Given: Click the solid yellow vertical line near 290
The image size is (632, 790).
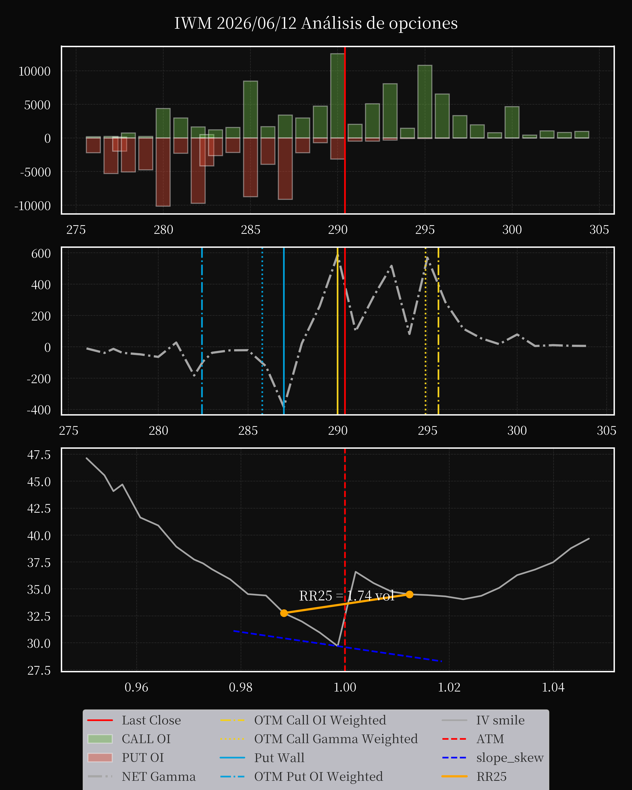Looking at the screenshot, I should pos(337,331).
